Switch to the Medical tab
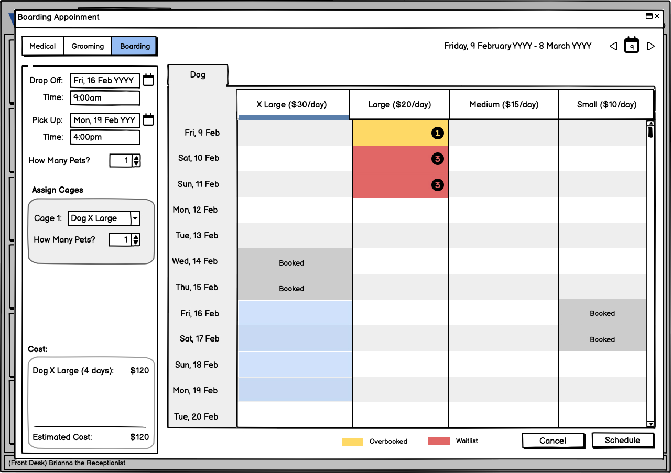Viewport: 671px width, 473px height. 42,46
